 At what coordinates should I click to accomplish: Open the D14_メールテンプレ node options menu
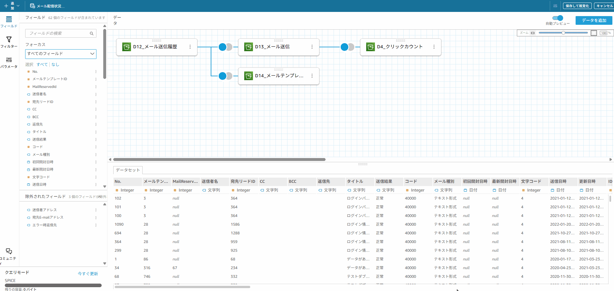pyautogui.click(x=312, y=76)
